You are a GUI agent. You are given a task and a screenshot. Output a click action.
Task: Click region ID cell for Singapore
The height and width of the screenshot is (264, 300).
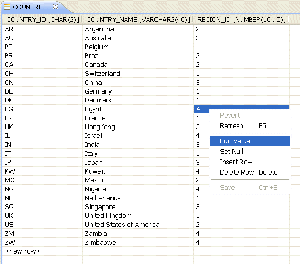241,207
